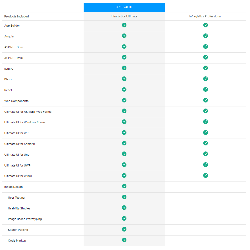The height and width of the screenshot is (250, 250).
Task: Click the ASP.NET Core row label
Action: 14,47
